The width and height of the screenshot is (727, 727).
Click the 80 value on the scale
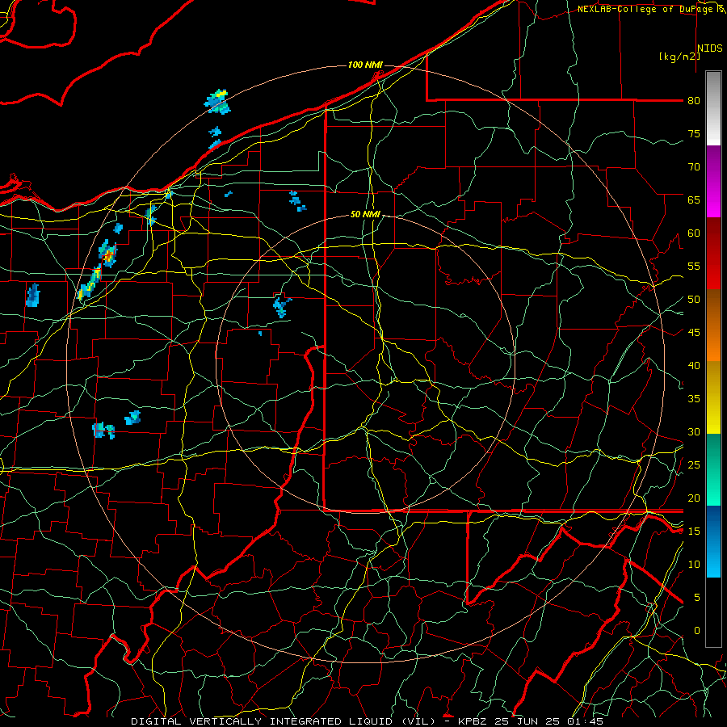point(694,101)
